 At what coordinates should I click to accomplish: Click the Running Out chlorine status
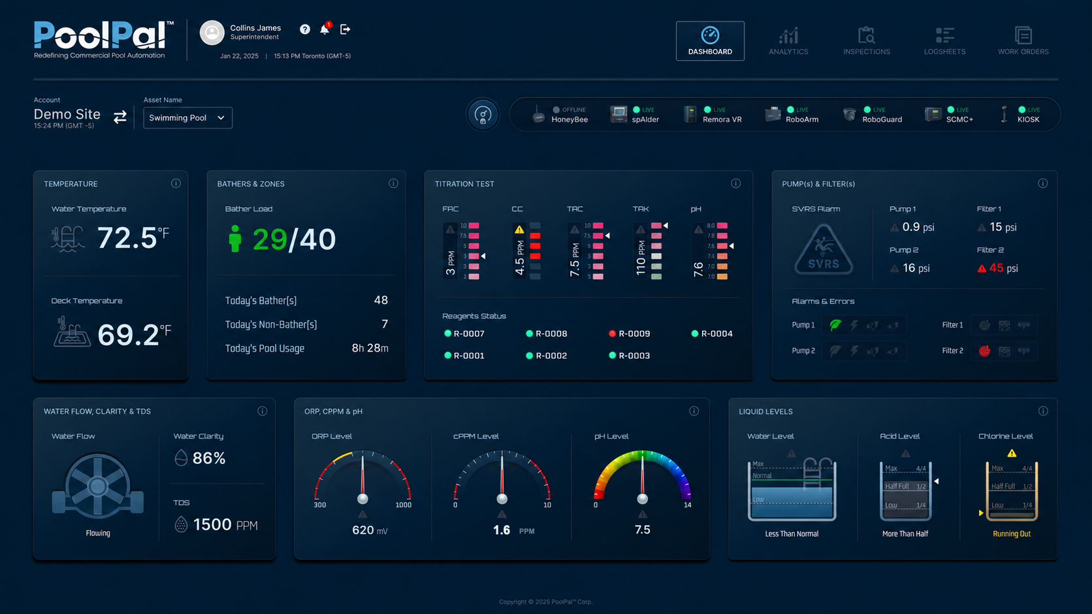[x=1012, y=534]
